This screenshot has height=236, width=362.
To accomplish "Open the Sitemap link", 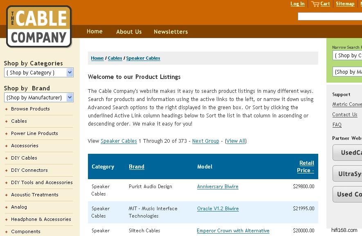I will point(345,4).
